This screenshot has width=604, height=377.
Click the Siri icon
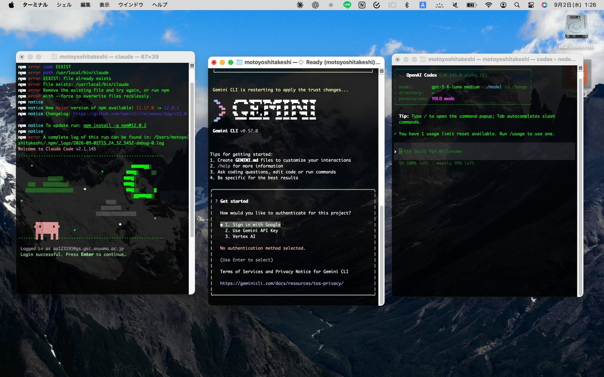pyautogui.click(x=544, y=5)
